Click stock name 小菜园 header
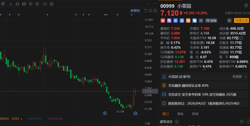 point(184,6)
